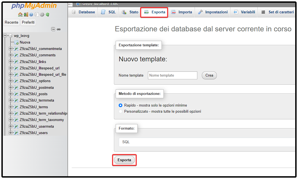This screenshot has height=179, width=298.
Task: Click the new table icon beside Nuova
Action: coord(16,42)
